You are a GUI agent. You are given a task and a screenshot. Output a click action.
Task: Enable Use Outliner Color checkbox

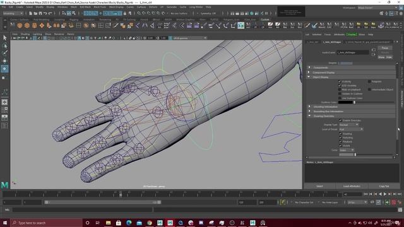[340, 98]
